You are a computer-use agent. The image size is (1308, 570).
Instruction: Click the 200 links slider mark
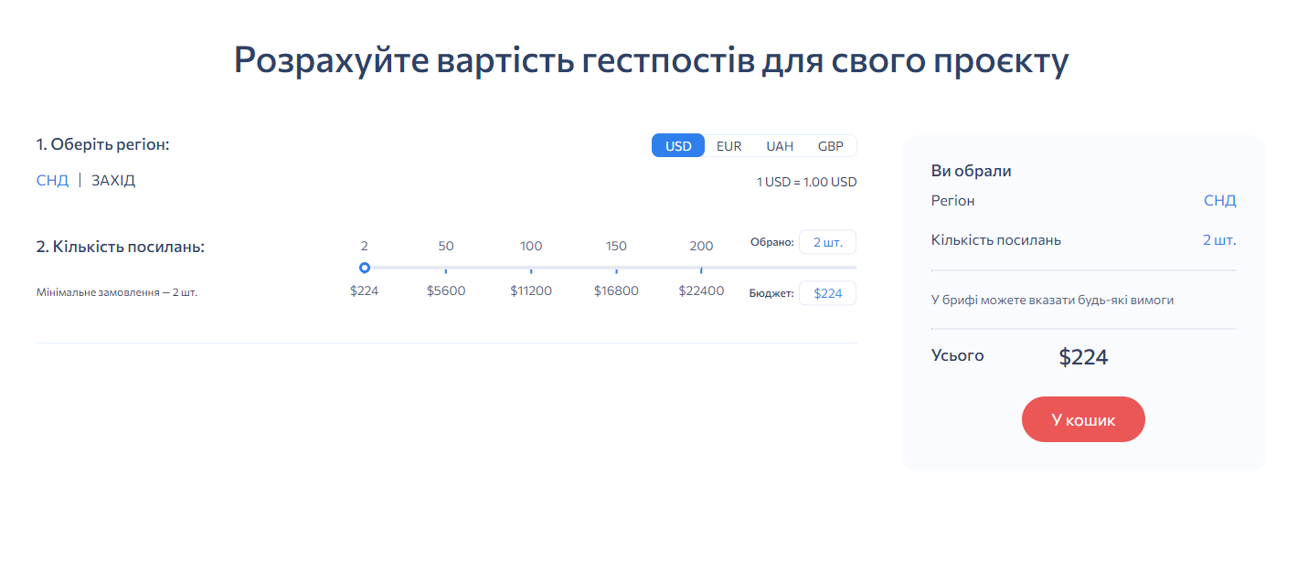point(701,269)
